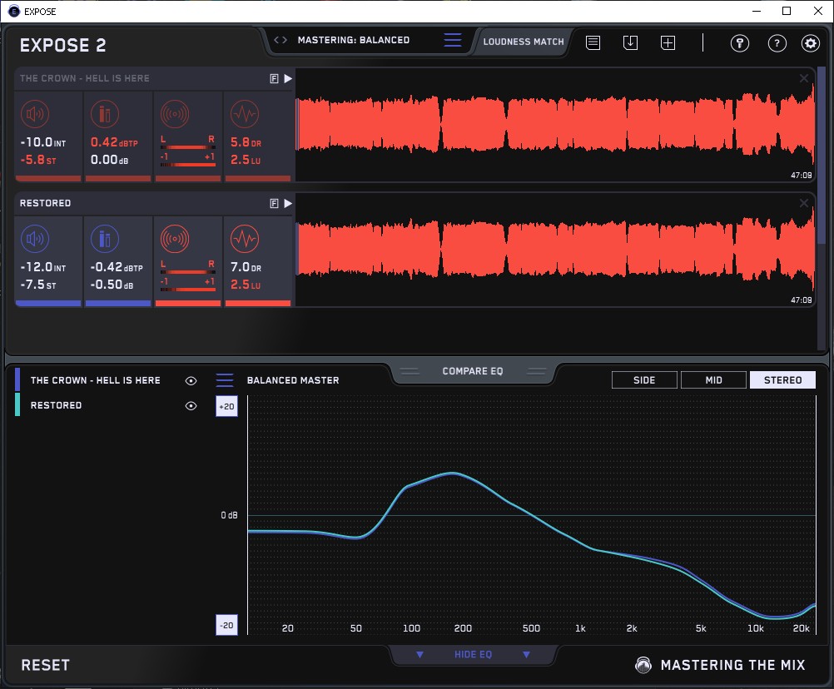The image size is (834, 689).
Task: Click -12.0 INT loudness value
Action: (x=43, y=267)
